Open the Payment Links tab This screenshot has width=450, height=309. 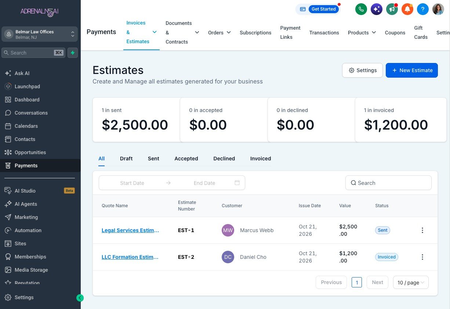click(x=290, y=32)
